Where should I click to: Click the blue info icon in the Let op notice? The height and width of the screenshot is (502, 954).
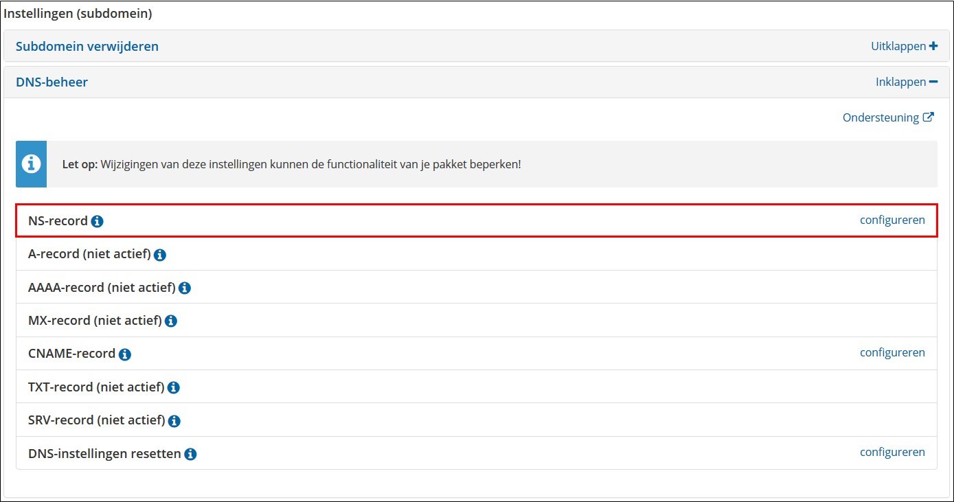click(31, 164)
